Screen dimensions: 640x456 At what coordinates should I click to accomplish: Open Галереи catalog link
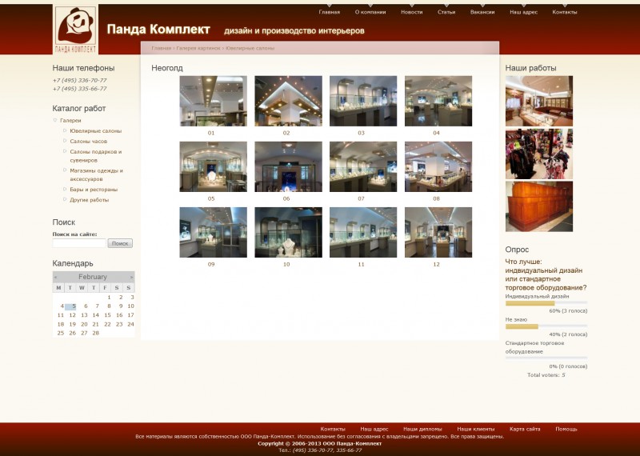(70, 121)
